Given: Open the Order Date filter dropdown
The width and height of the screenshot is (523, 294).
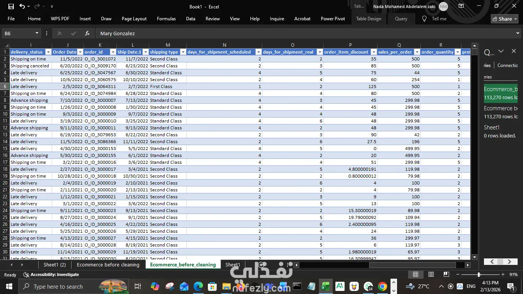Looking at the screenshot, I should 80,52.
